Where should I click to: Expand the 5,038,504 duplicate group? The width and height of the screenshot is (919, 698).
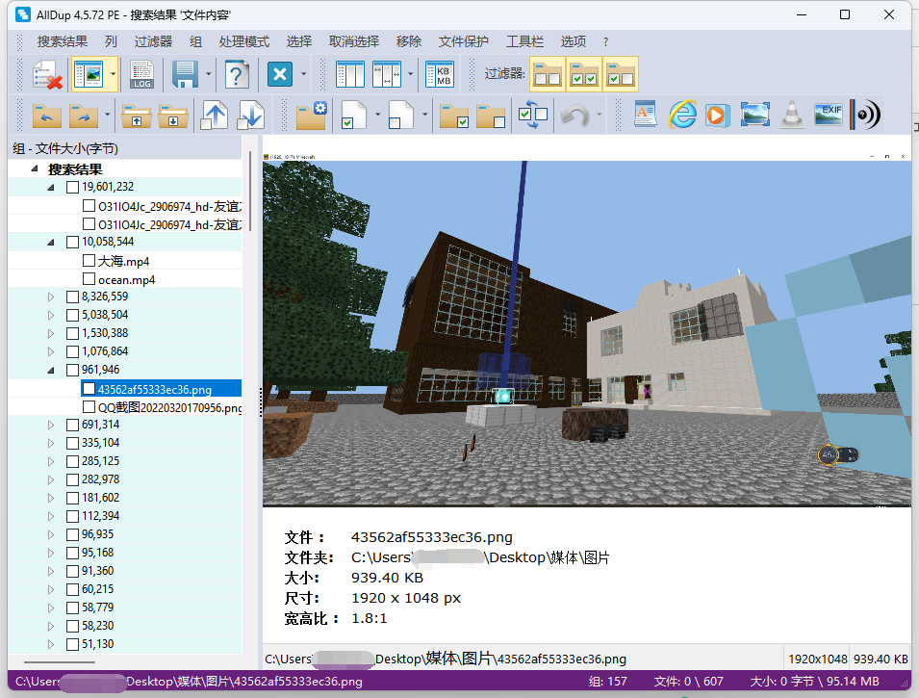(x=49, y=315)
